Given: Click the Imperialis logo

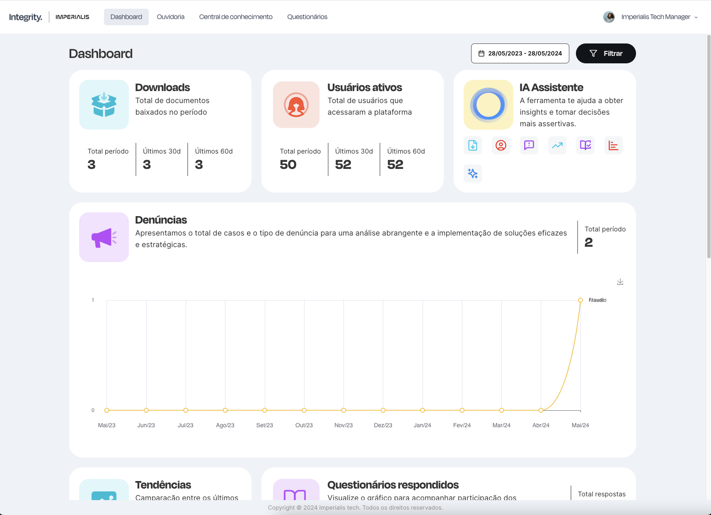Looking at the screenshot, I should click(73, 17).
